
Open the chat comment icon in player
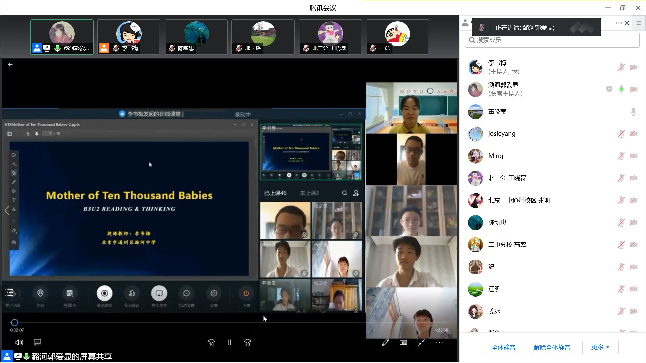tap(37, 342)
